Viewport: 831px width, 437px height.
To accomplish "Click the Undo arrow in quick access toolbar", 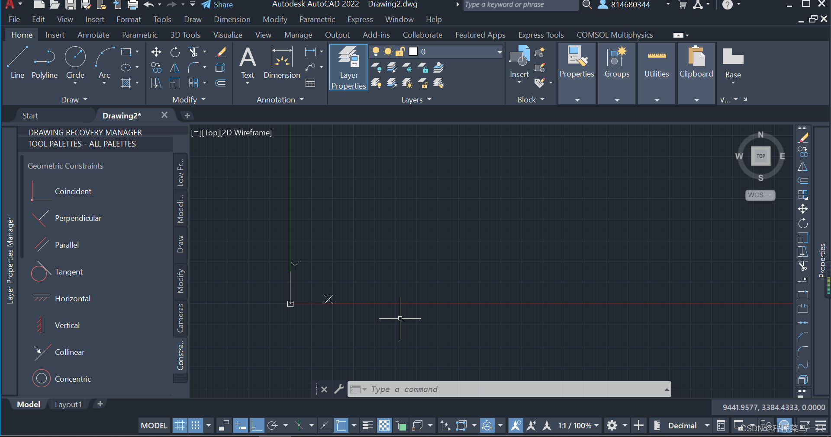I will [148, 5].
